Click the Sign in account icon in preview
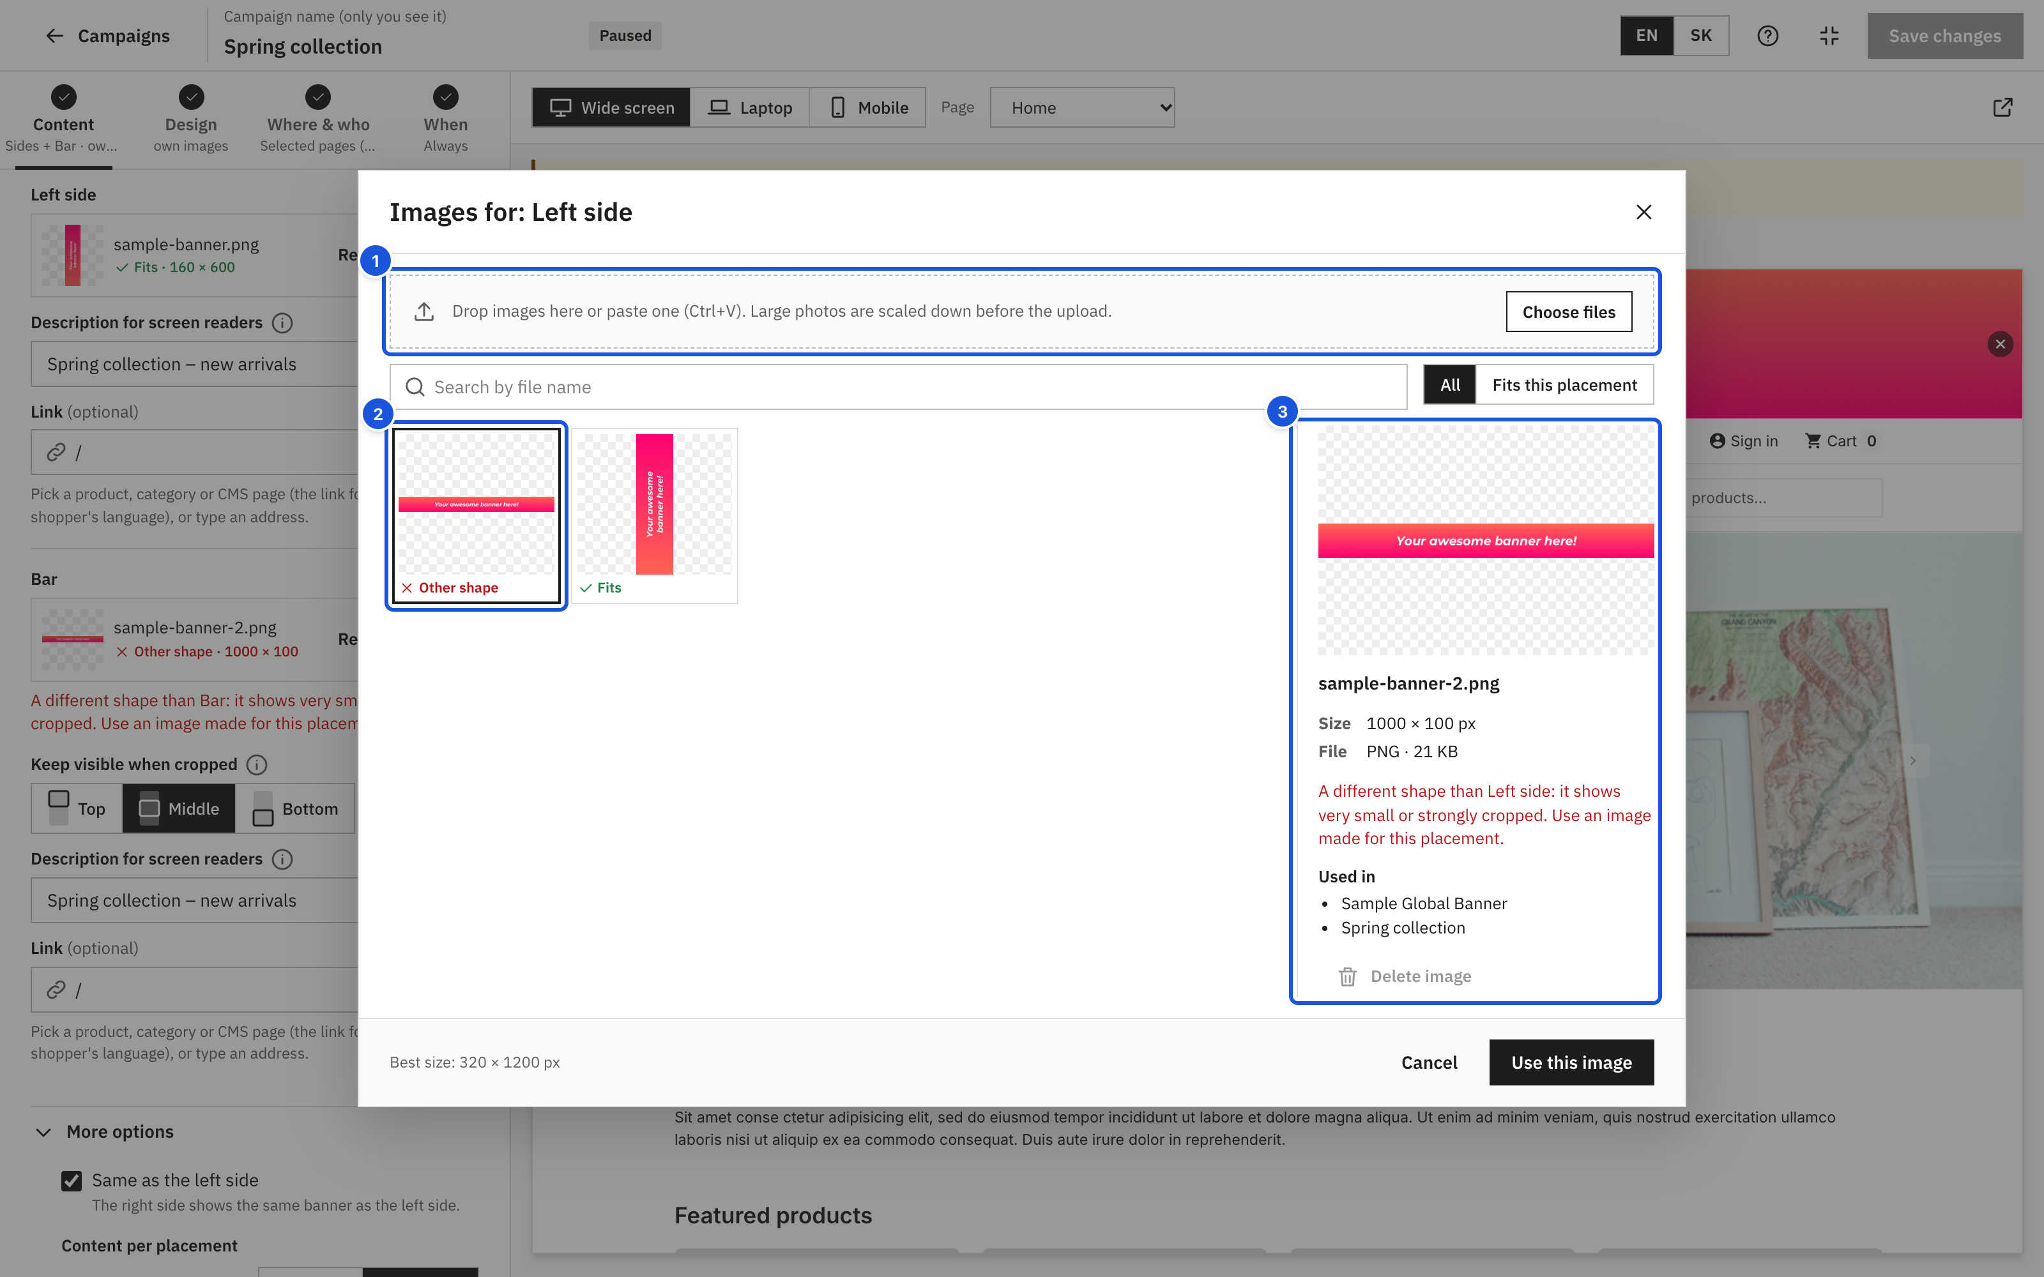The height and width of the screenshot is (1277, 2044). 1717,441
